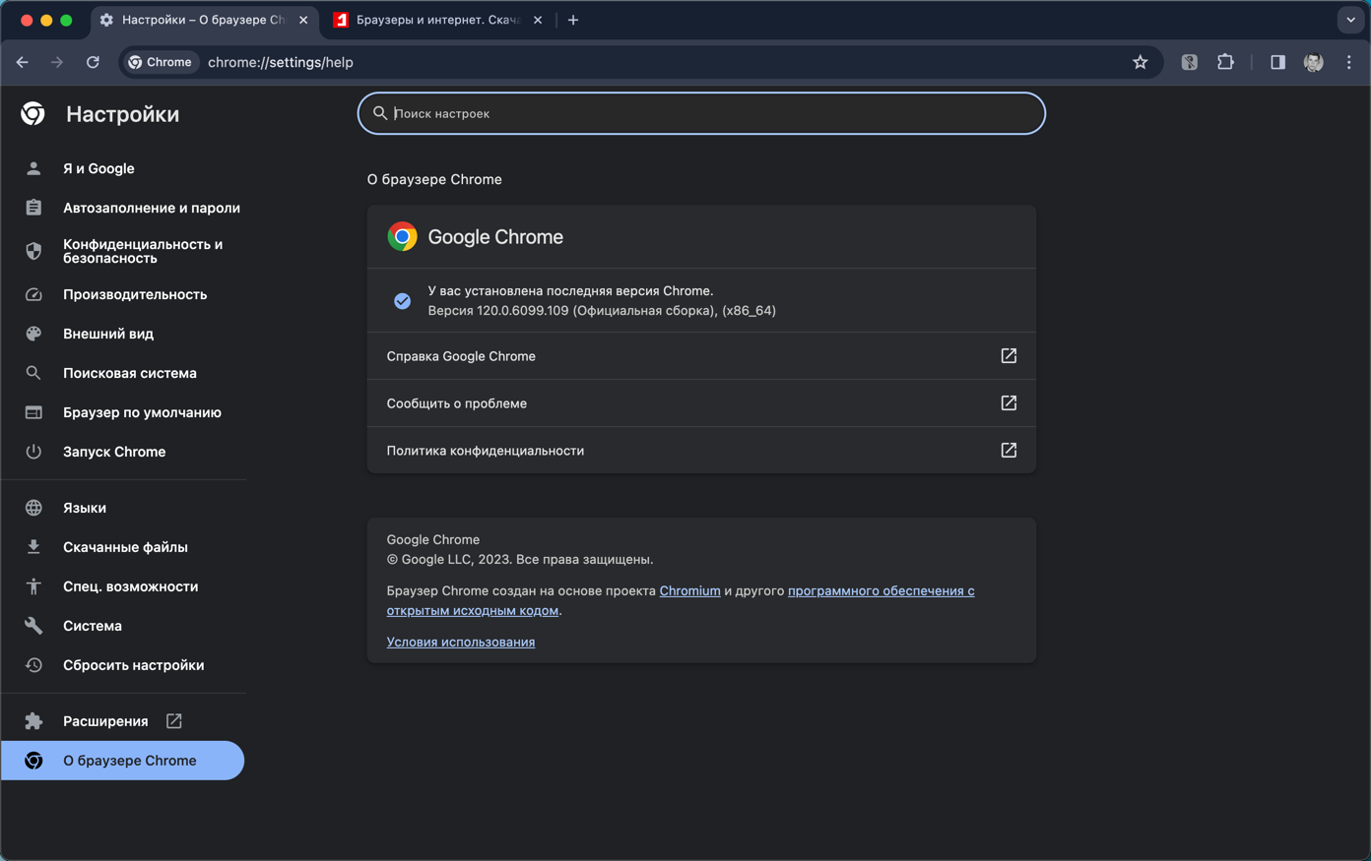Open the Extensions puzzle icon in toolbar
The width and height of the screenshot is (1371, 861).
point(1225,62)
